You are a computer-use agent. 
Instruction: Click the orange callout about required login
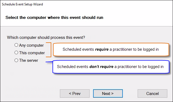pos(111,49)
